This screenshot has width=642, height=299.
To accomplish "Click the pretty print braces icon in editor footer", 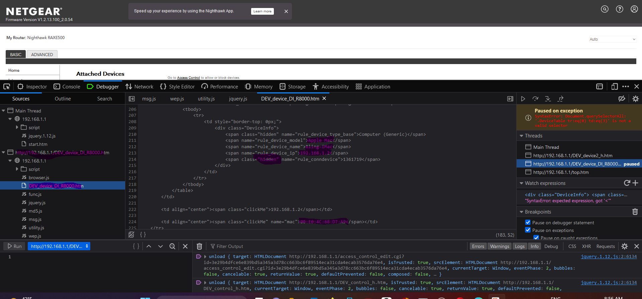I will pos(143,235).
